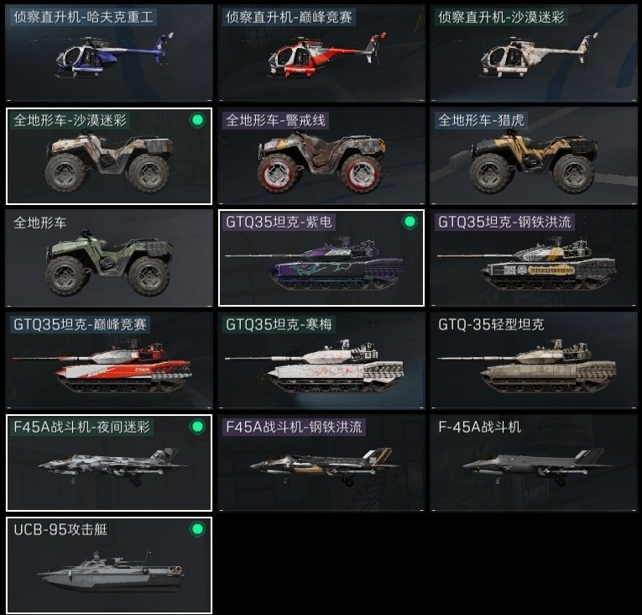The width and height of the screenshot is (642, 615).
Task: Select the default green 全地形车 skin
Action: 109,258
